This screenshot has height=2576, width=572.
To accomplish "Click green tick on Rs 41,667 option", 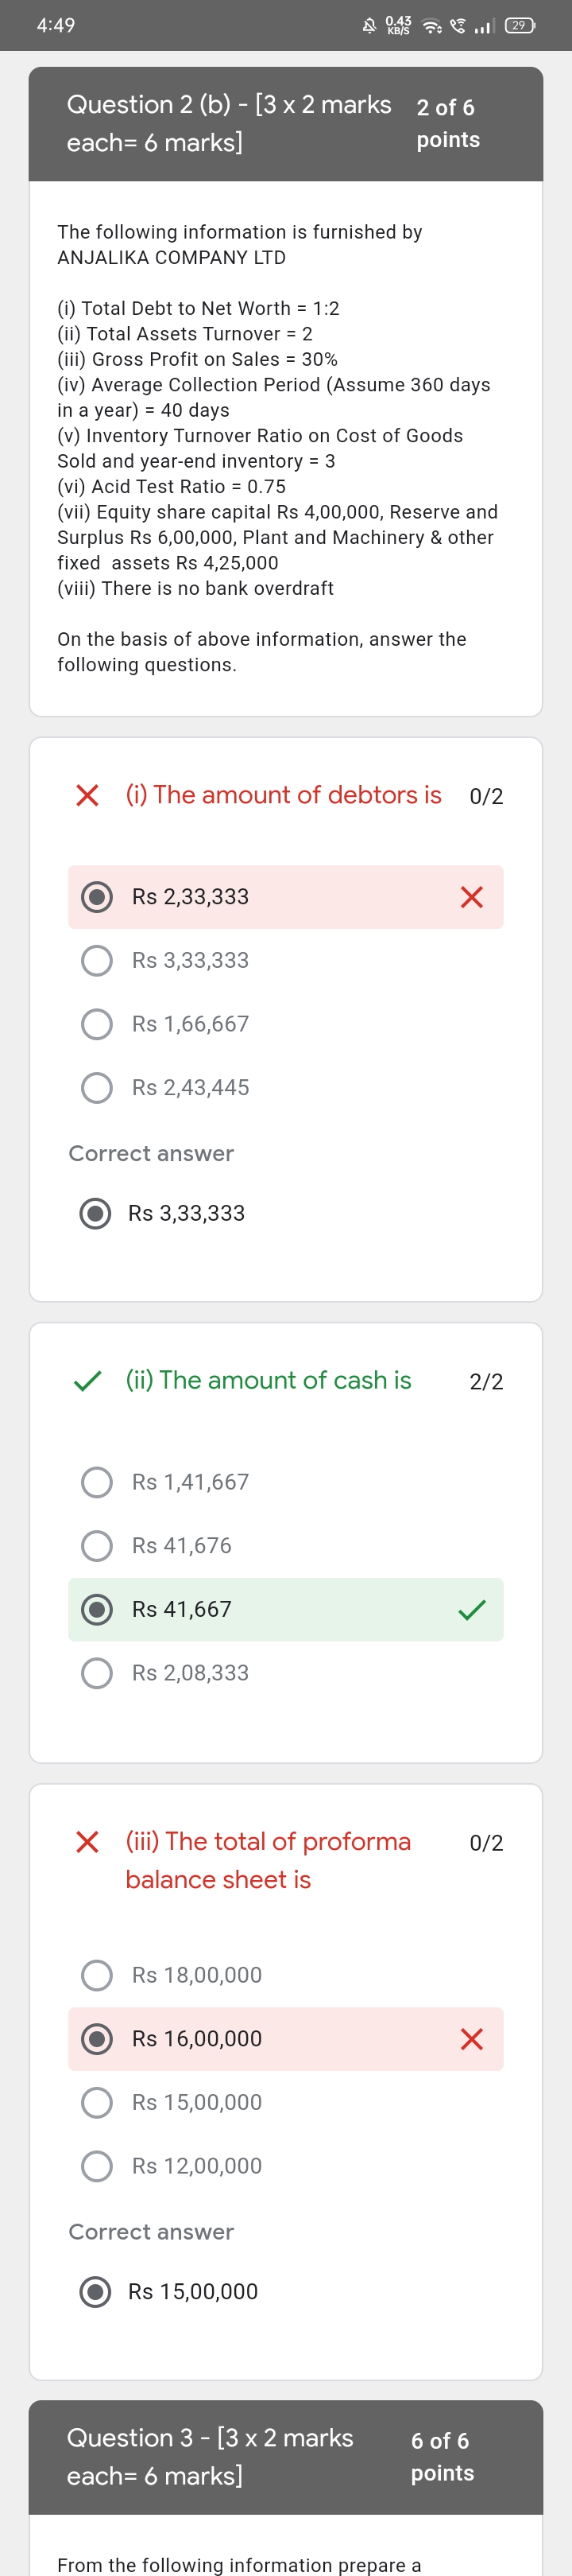I will (471, 1609).
